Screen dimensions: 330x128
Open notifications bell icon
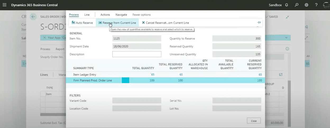[x=287, y=5]
